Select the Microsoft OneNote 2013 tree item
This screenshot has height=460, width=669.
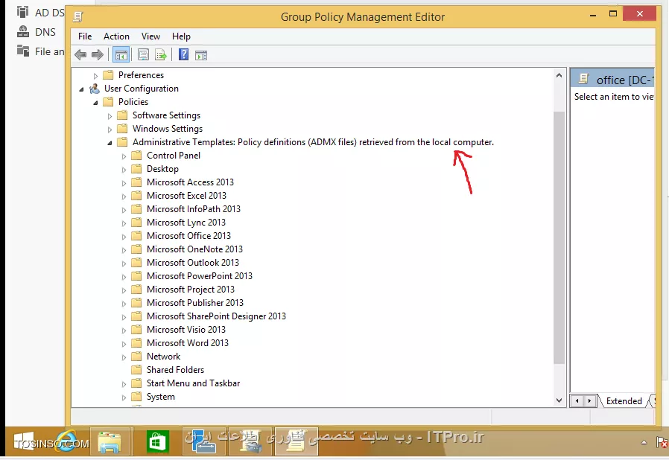(x=194, y=249)
